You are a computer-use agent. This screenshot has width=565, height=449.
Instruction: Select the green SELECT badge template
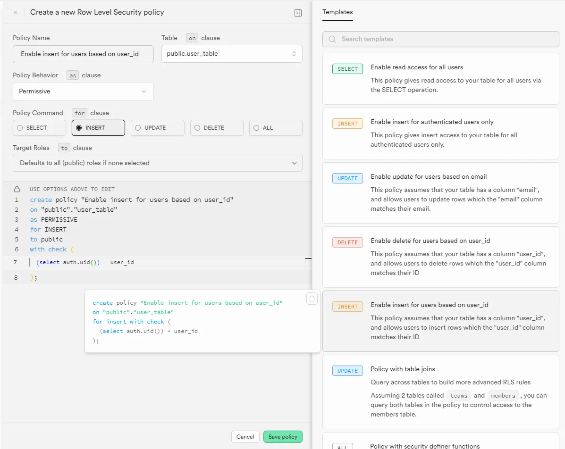tap(347, 69)
